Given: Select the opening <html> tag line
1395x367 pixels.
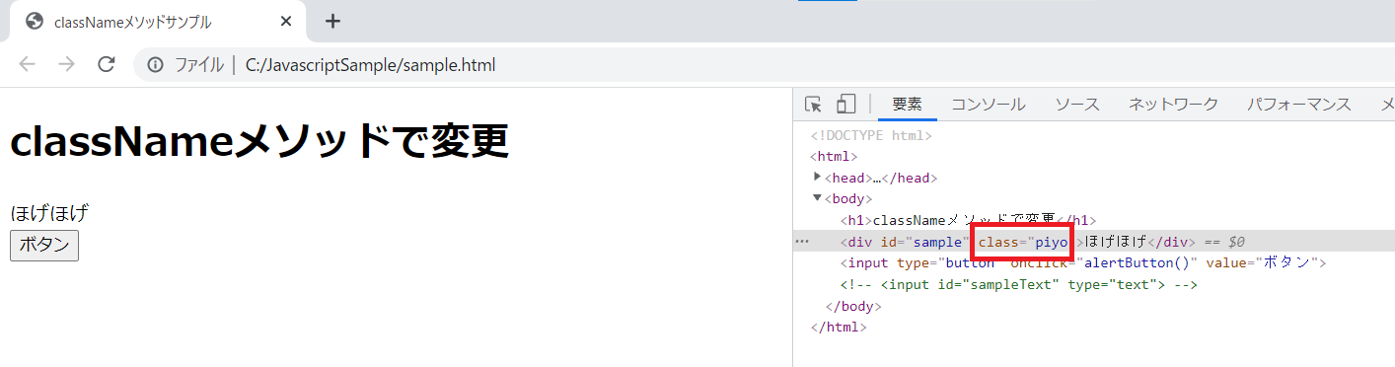Looking at the screenshot, I should point(834,156).
